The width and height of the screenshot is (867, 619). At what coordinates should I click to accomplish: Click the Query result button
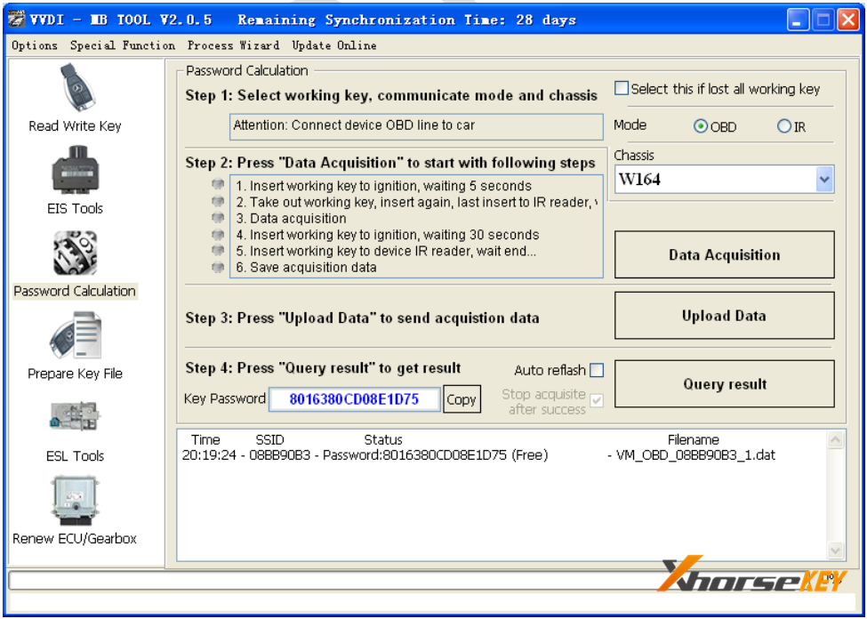point(725,384)
